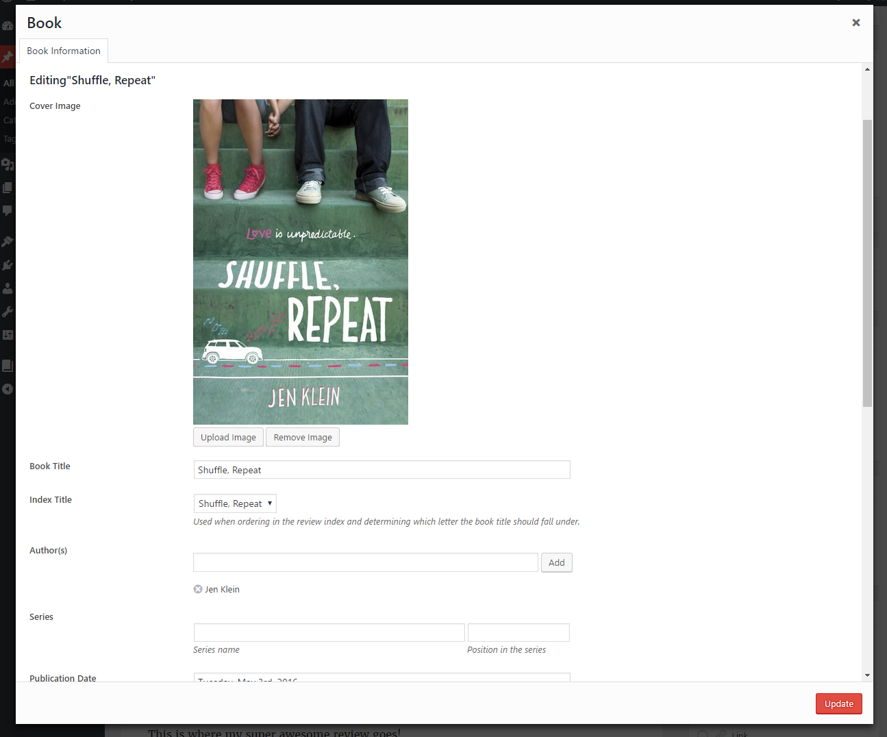Viewport: 887px width, 737px height.
Task: Open the Users icon in sidebar
Action: point(8,288)
